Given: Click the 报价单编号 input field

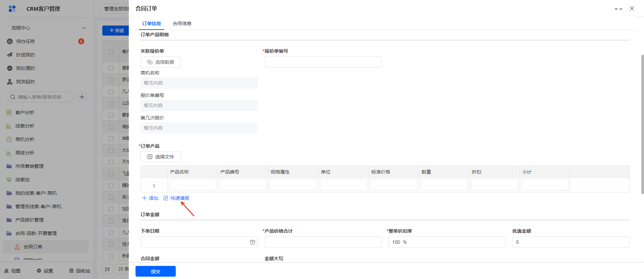Looking at the screenshot, I should [323, 62].
